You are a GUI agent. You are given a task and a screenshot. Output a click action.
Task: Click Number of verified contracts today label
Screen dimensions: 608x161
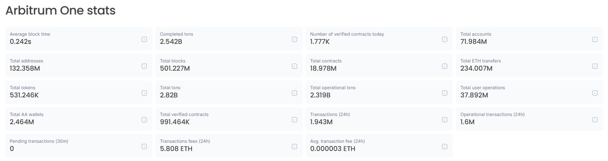(x=347, y=34)
